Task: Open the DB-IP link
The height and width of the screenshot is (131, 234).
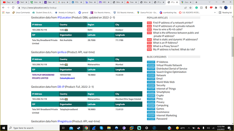Action: 61,87
